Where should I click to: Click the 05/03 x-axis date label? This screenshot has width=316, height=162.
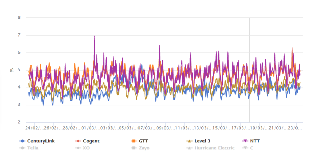click(x=128, y=128)
